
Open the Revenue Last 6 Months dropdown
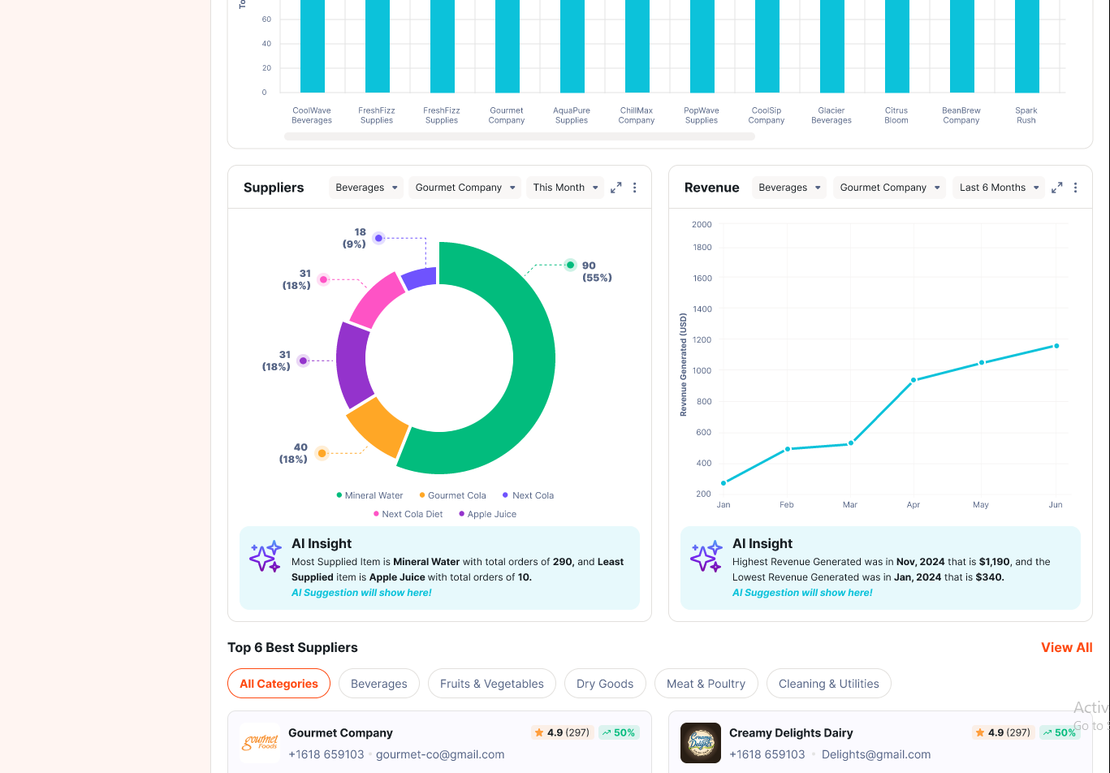998,188
